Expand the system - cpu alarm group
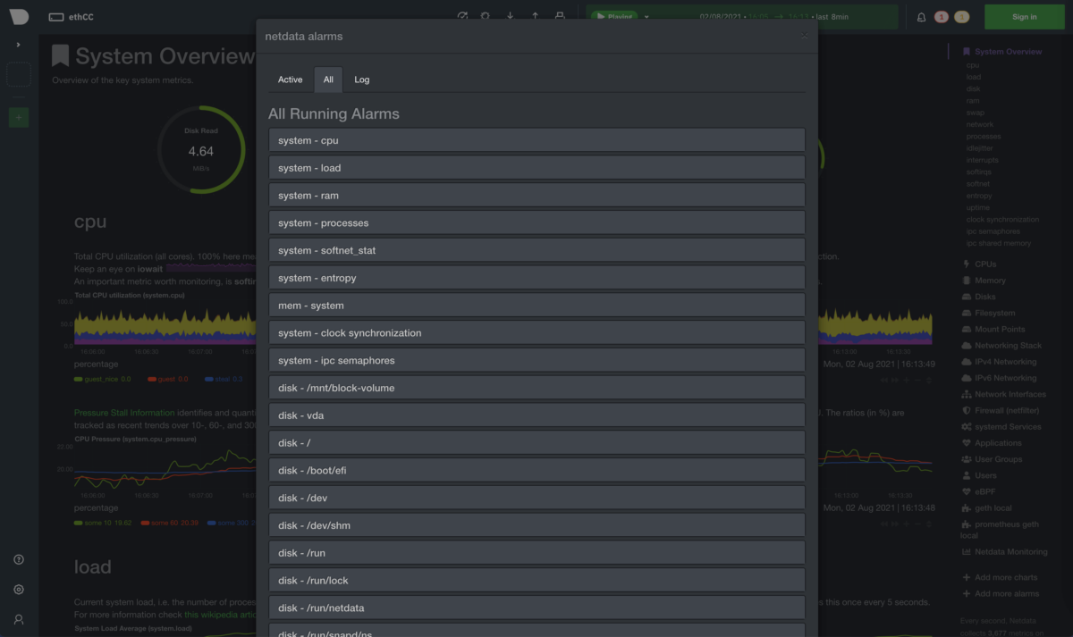Image resolution: width=1073 pixels, height=637 pixels. (x=536, y=140)
